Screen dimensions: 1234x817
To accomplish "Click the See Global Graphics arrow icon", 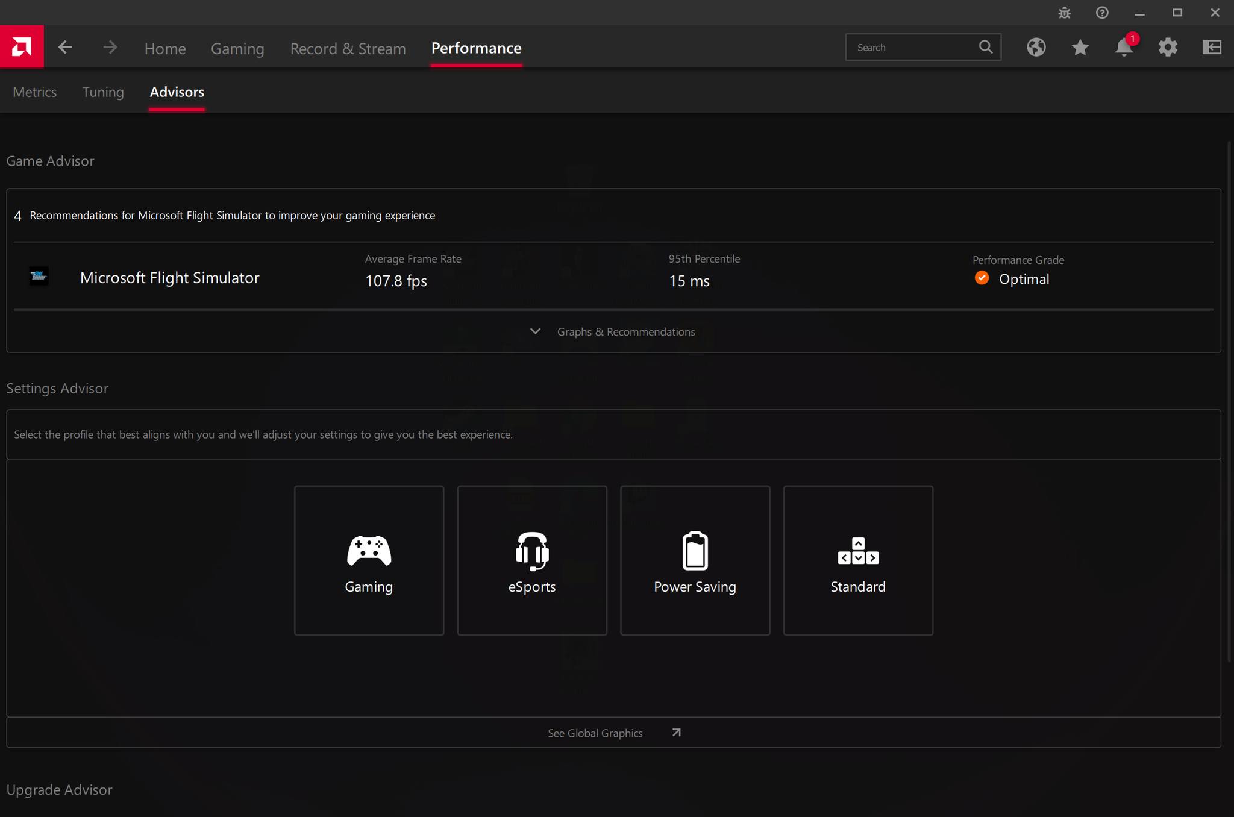I will tap(676, 733).
